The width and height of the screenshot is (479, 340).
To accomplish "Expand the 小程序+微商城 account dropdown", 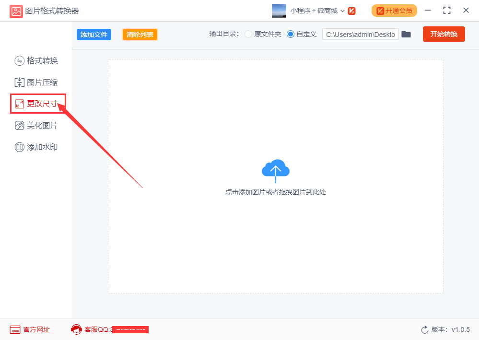I will coord(342,11).
